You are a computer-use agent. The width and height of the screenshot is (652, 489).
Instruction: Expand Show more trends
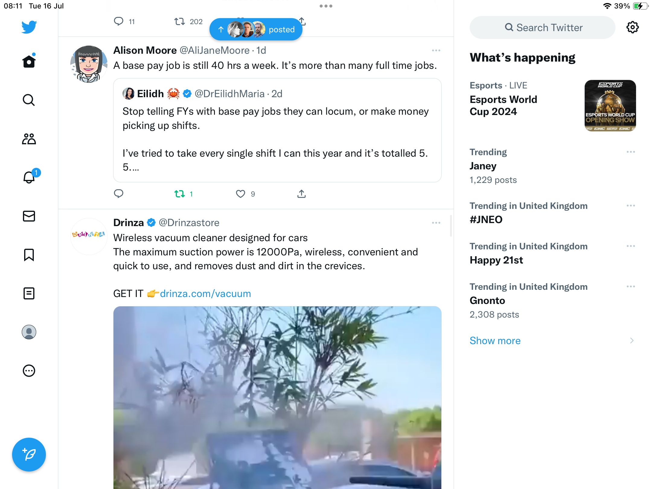tap(495, 340)
